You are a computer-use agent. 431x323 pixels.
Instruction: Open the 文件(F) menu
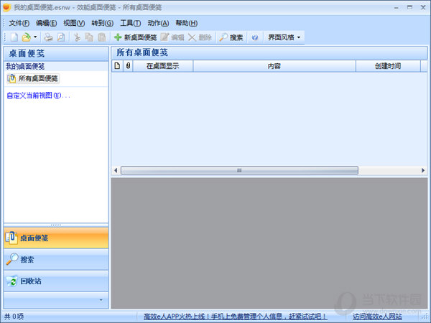[x=19, y=23]
